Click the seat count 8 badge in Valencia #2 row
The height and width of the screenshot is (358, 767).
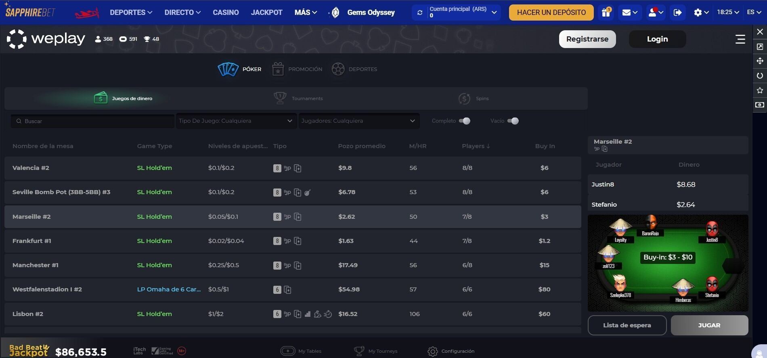(x=277, y=168)
